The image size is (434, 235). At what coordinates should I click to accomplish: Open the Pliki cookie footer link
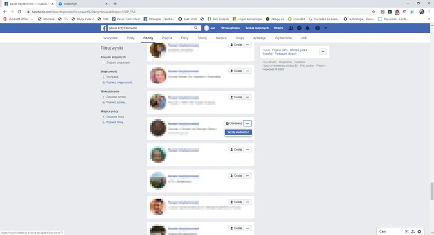click(307, 66)
